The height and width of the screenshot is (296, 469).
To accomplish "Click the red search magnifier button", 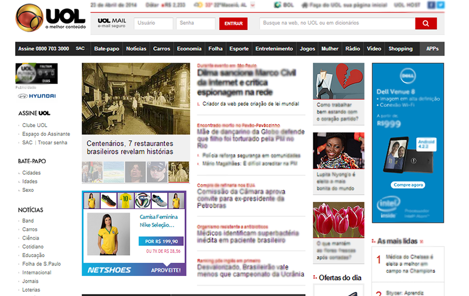I will tap(426, 23).
